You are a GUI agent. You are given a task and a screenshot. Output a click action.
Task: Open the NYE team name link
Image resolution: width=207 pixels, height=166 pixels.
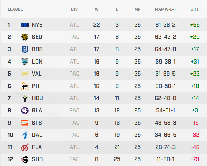pos(37,25)
